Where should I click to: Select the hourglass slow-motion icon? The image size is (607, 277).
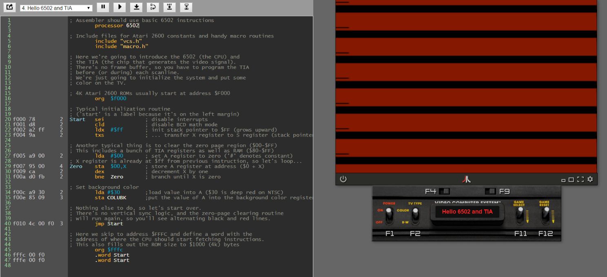[186, 7]
